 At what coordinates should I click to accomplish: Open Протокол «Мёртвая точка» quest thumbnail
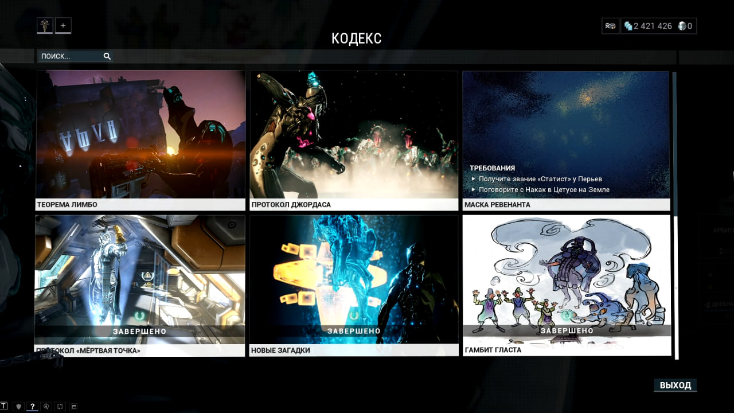coord(140,279)
